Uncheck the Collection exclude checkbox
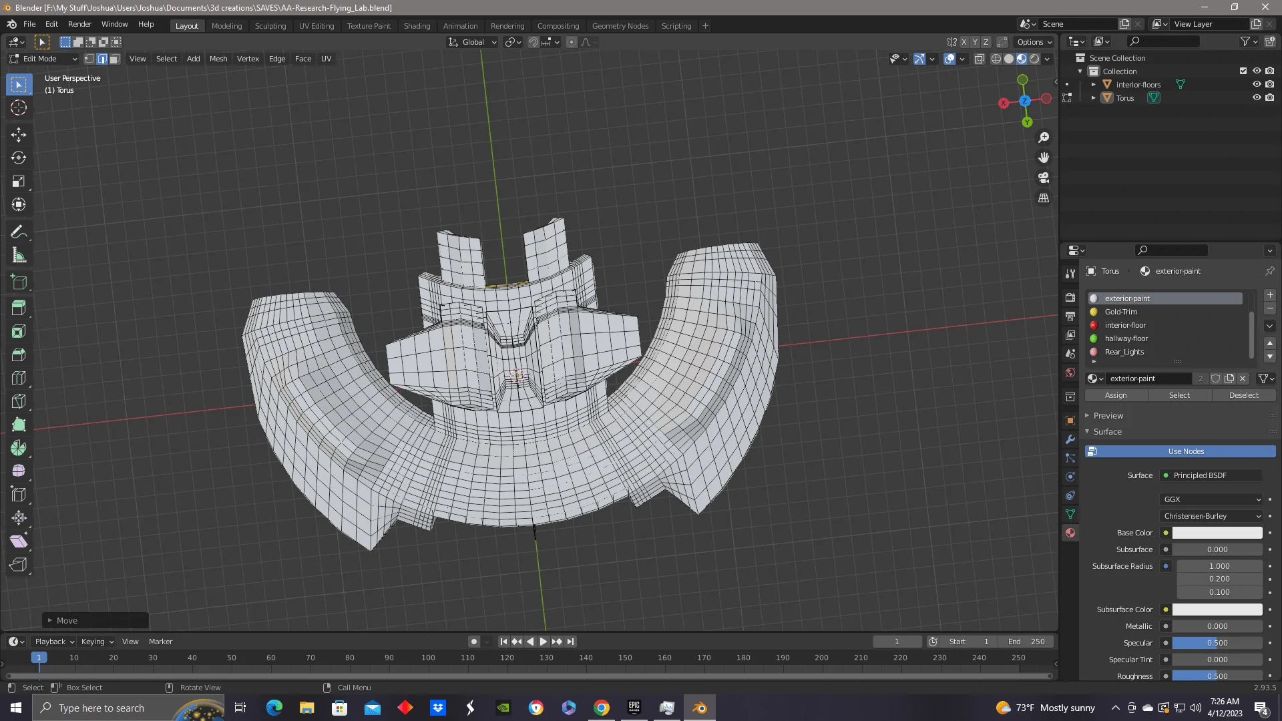1282x721 pixels. tap(1243, 71)
